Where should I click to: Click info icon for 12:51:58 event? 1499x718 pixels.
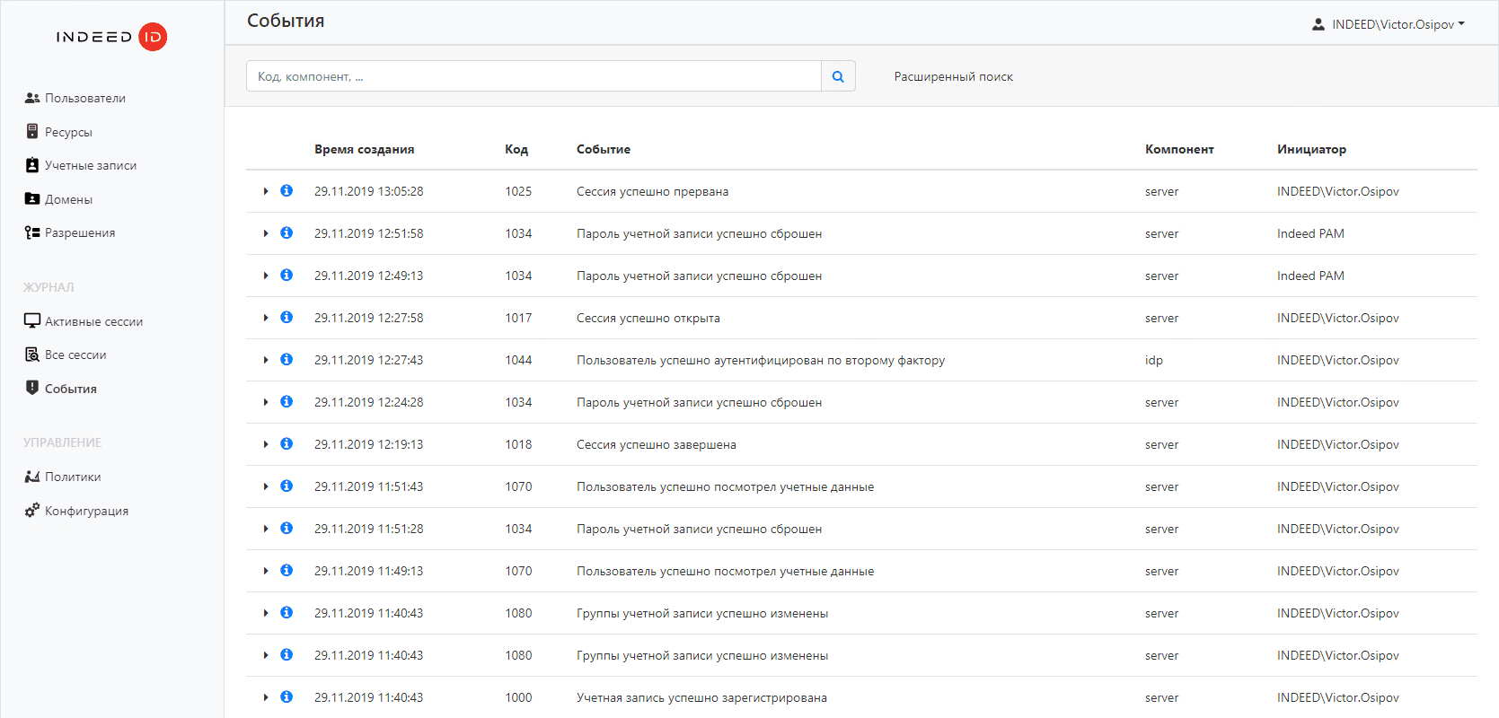tap(287, 232)
